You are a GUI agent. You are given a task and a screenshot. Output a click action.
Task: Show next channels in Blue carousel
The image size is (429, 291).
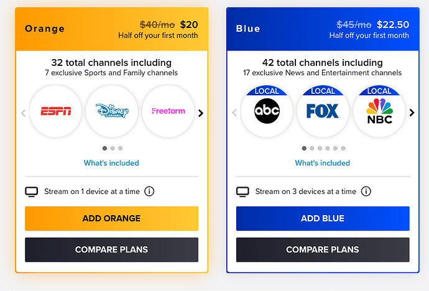tap(412, 113)
